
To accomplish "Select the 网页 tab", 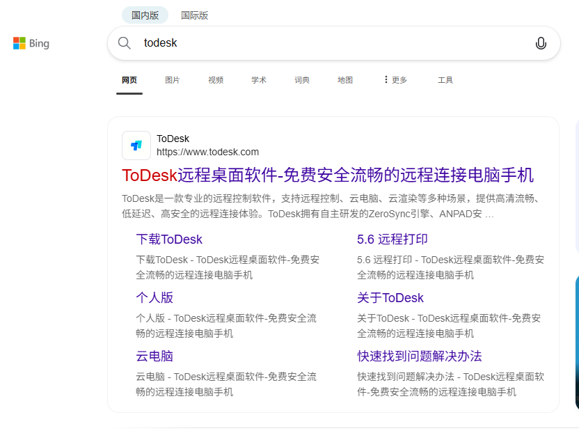I will click(129, 79).
